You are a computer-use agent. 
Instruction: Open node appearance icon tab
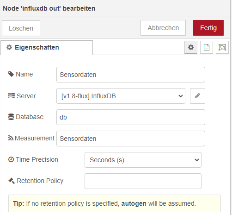(x=222, y=47)
